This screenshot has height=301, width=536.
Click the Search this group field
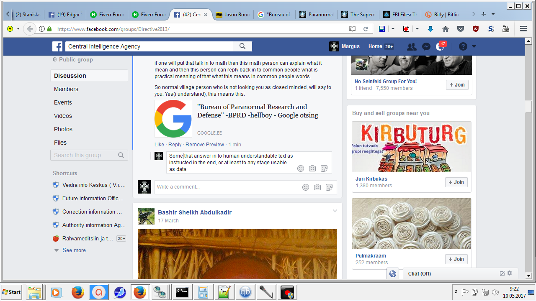(x=89, y=155)
